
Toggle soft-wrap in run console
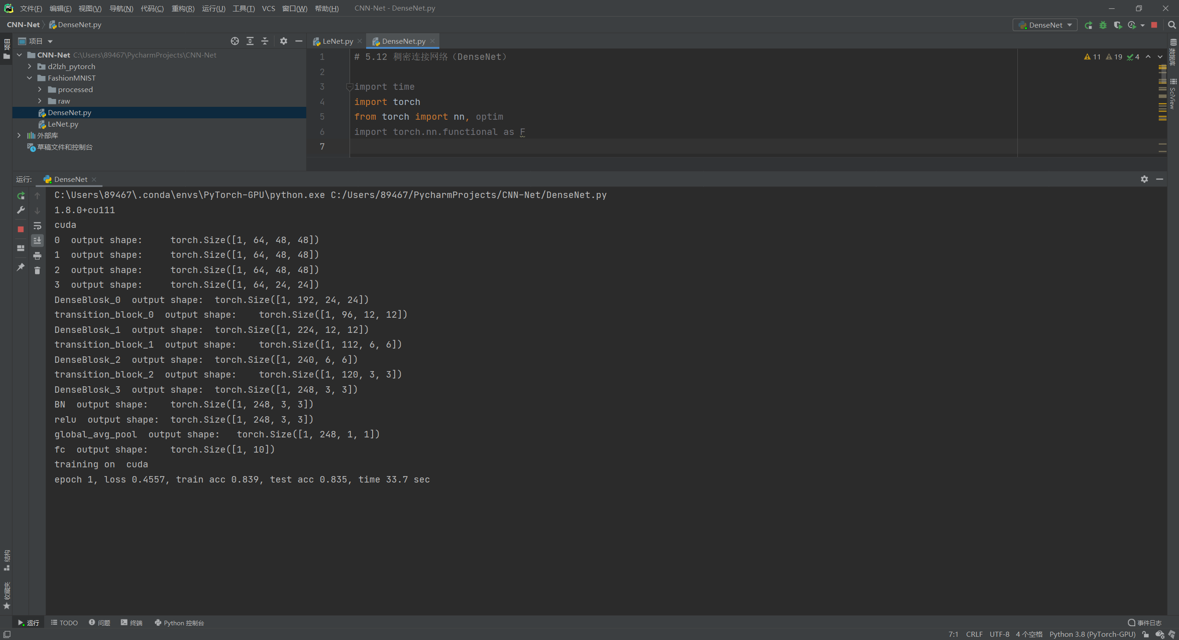[x=37, y=226]
